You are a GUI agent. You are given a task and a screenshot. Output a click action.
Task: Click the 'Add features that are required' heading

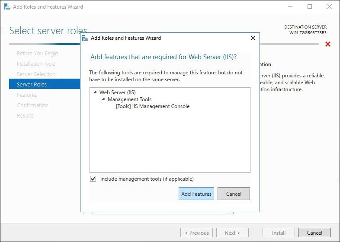coord(164,57)
